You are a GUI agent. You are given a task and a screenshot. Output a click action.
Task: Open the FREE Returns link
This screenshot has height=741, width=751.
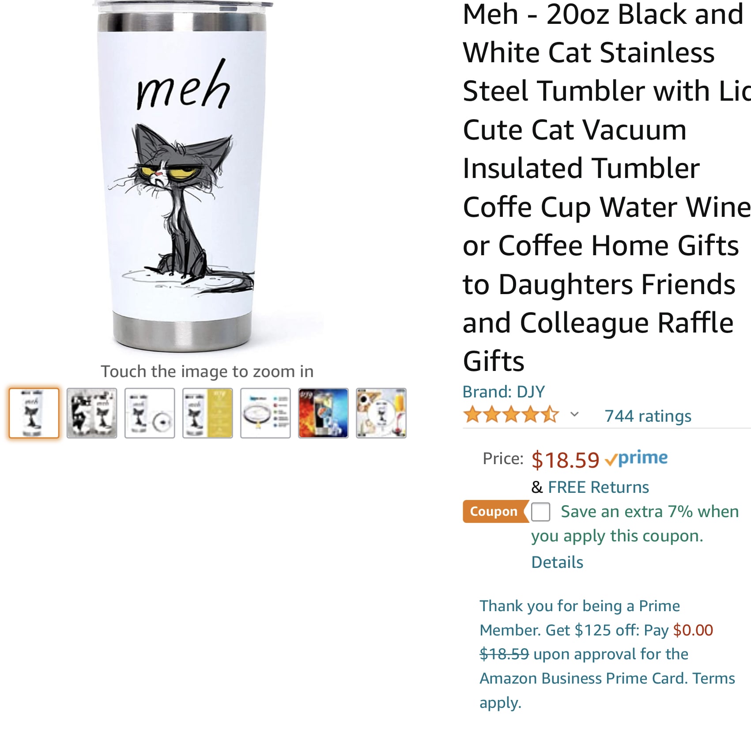pos(598,487)
